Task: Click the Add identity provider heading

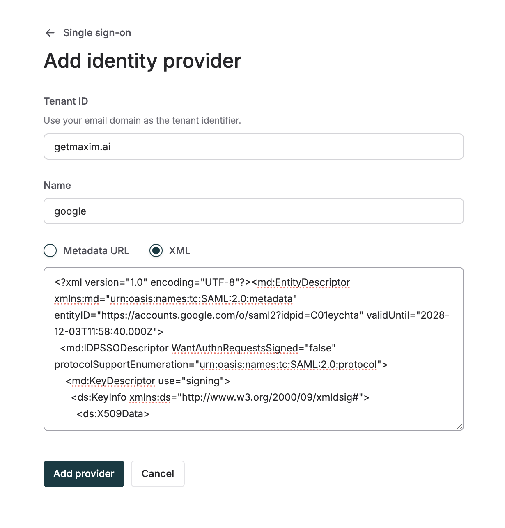Action: [142, 61]
